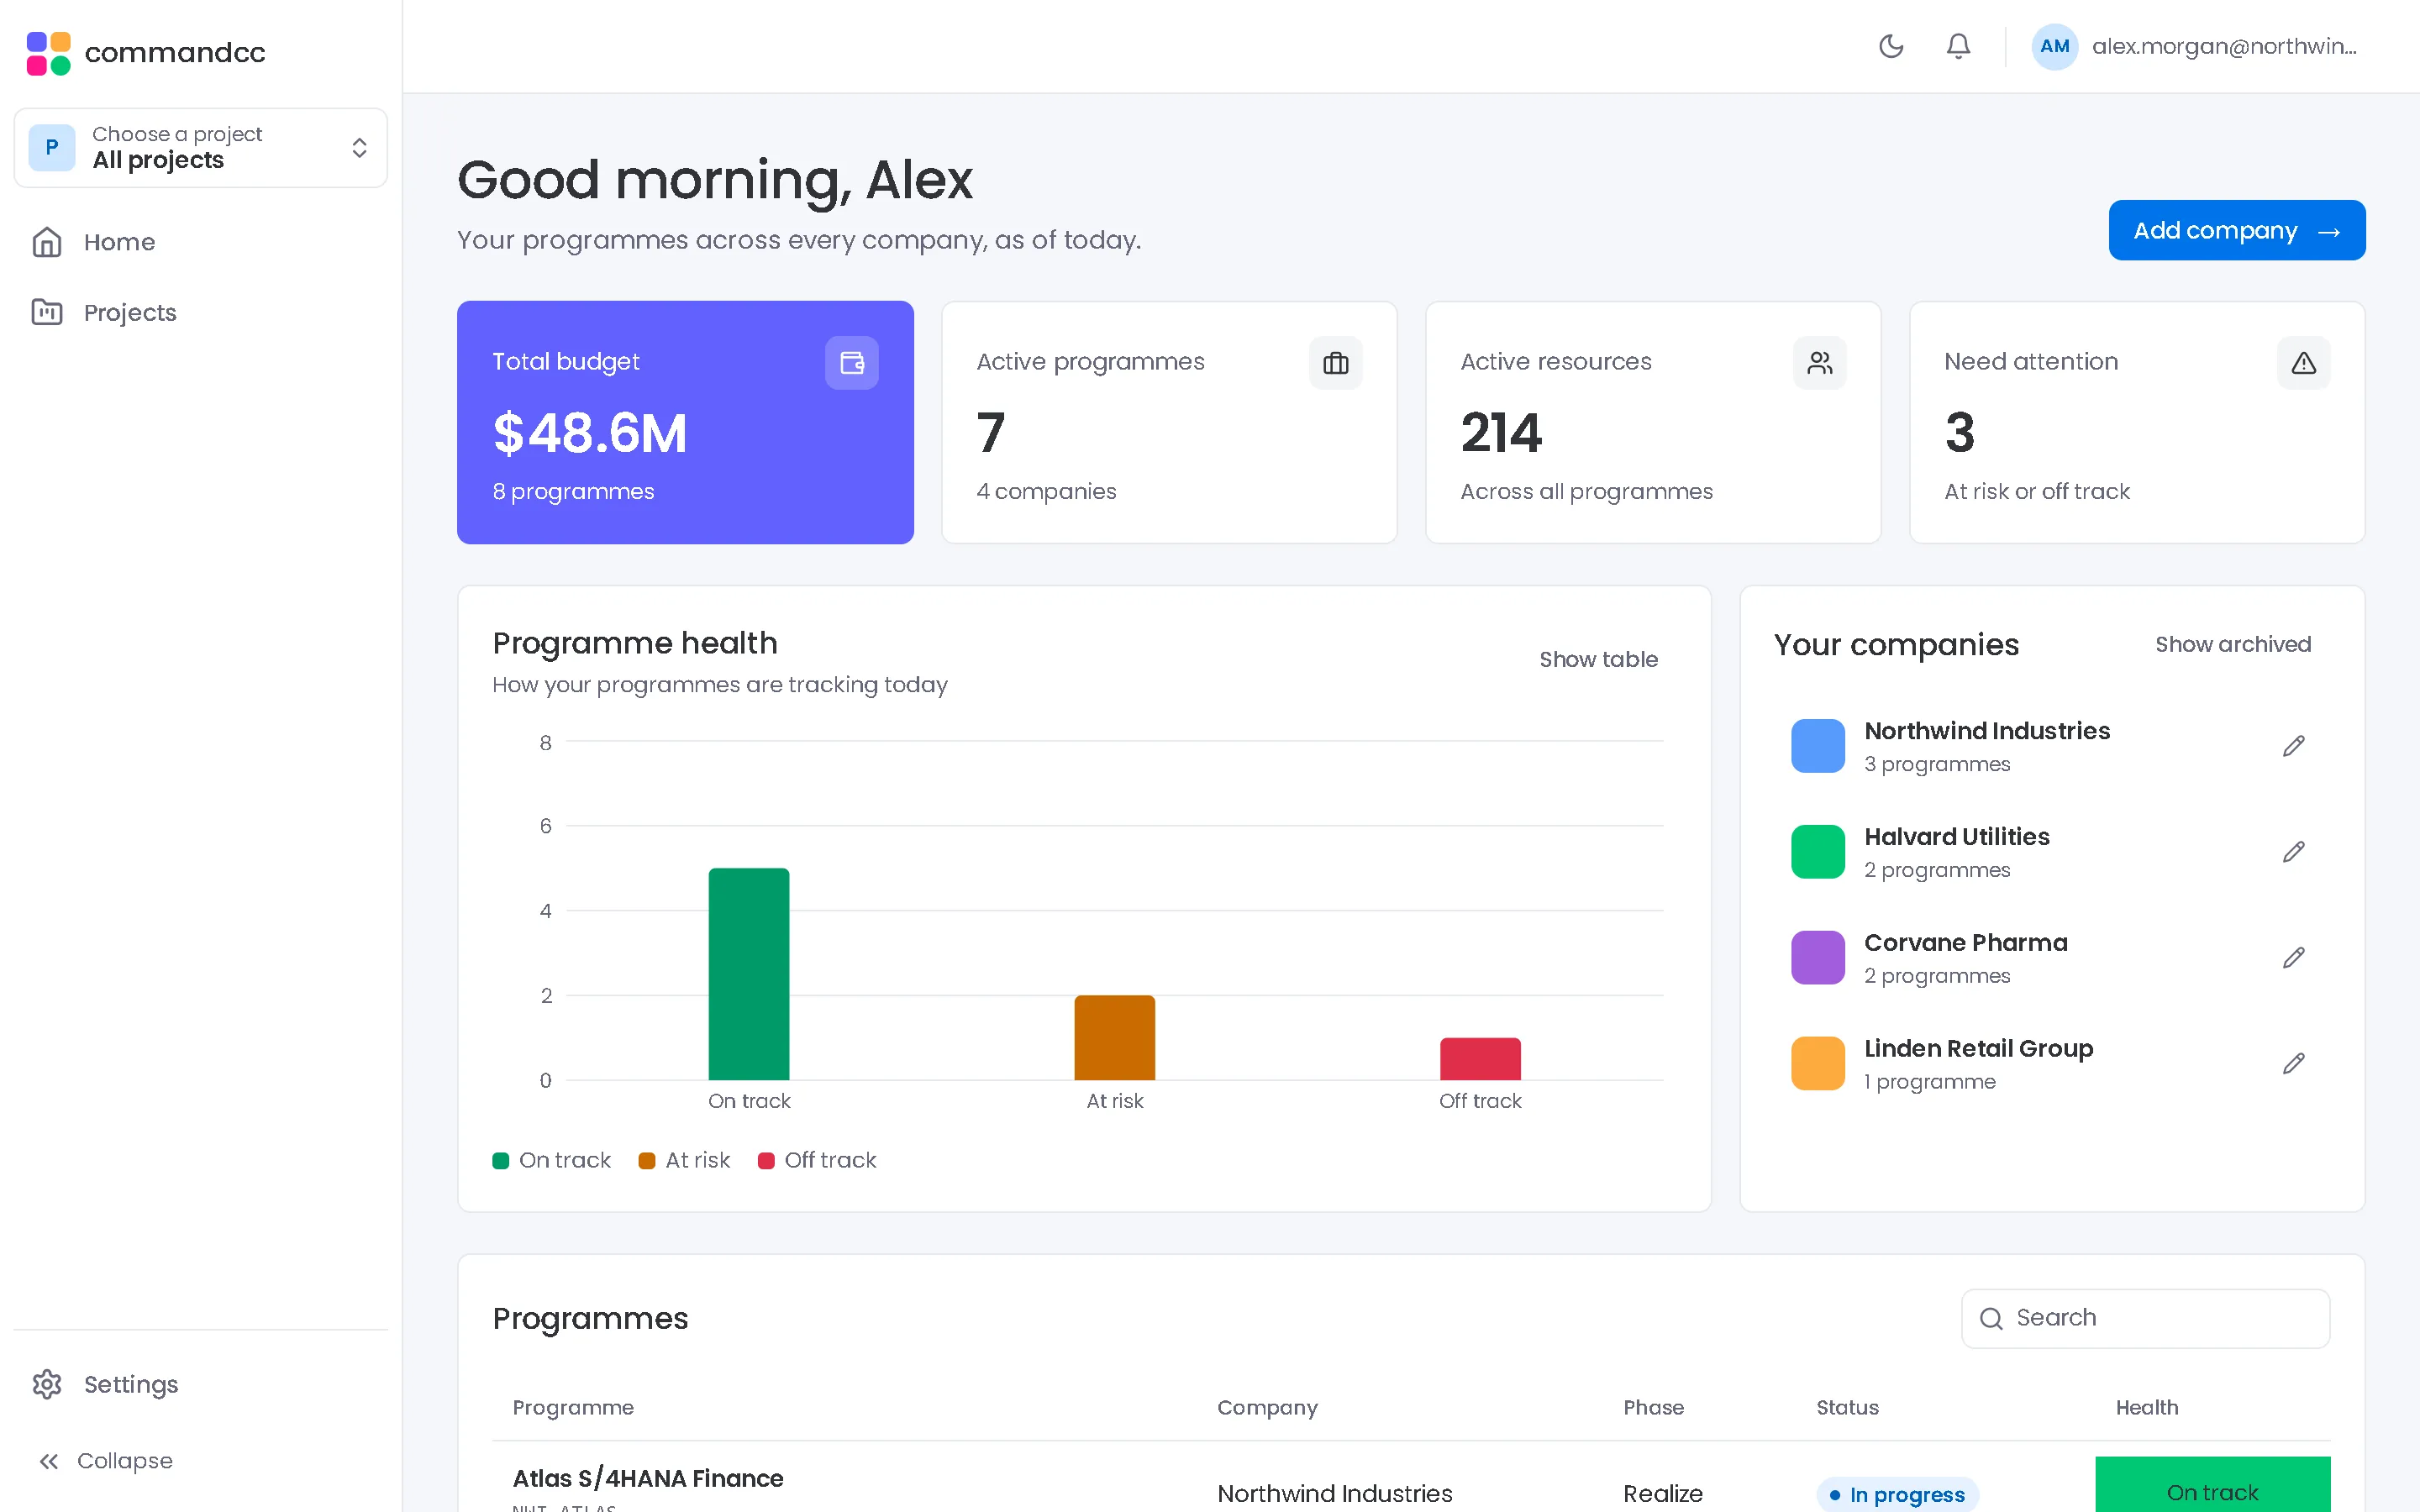Toggle On track legend item
Screen dimensions: 2420x1512
[551, 1160]
